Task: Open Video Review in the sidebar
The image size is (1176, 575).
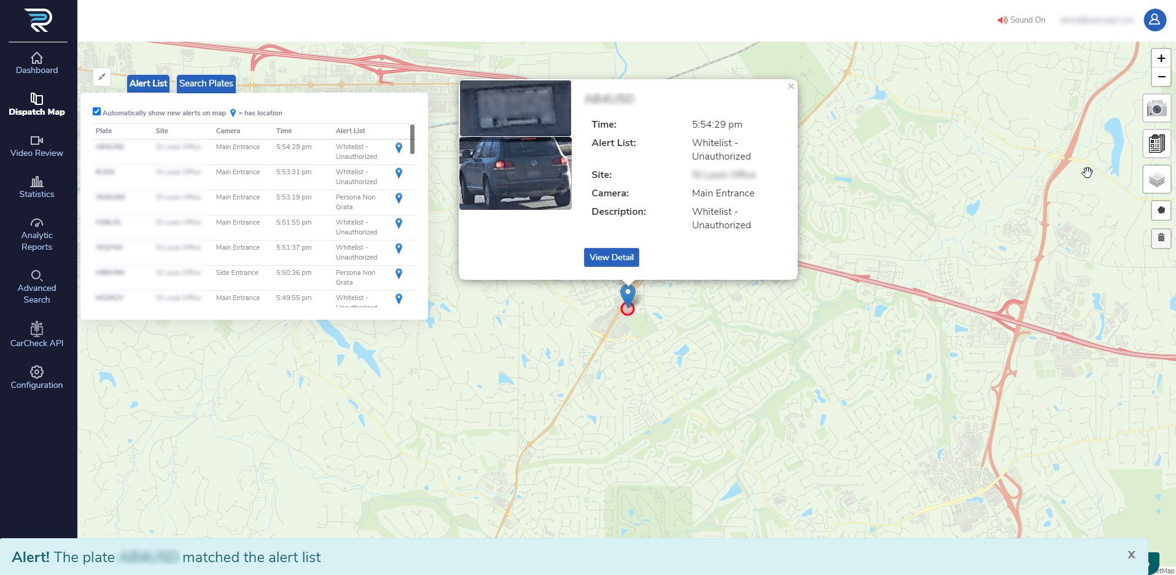Action: click(x=37, y=146)
